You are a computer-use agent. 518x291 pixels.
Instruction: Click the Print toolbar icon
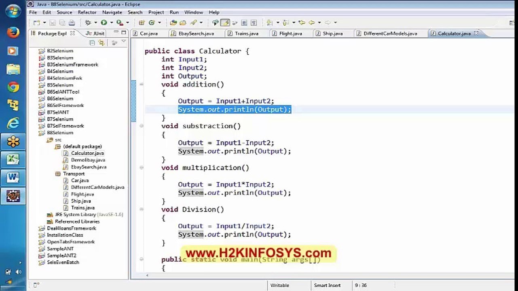[x=72, y=23]
